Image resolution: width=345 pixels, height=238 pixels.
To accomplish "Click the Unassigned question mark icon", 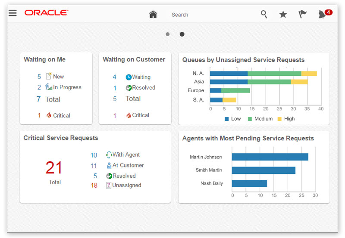I will (109, 185).
